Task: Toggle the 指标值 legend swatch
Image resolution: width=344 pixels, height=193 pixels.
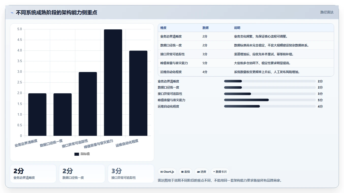Action: pyautogui.click(x=77, y=154)
